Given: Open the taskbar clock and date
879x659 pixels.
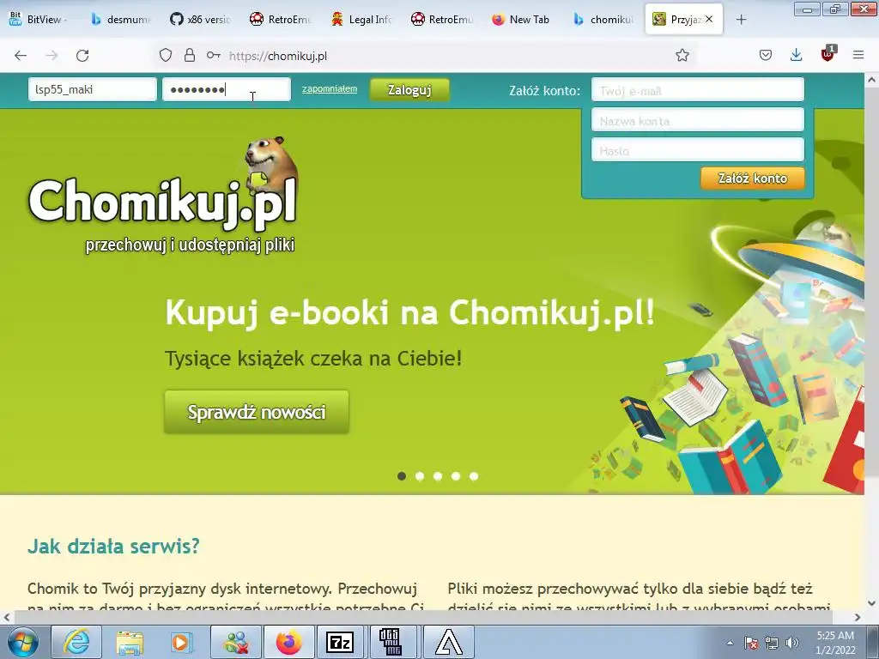Looking at the screenshot, I should 835,643.
